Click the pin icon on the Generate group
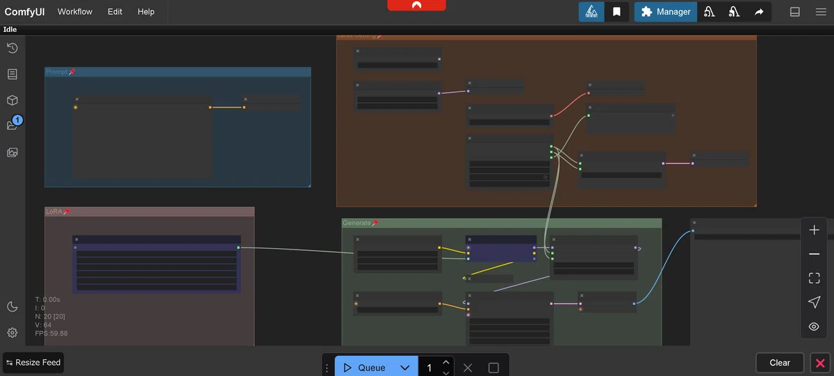This screenshot has height=376, width=834. pos(375,223)
